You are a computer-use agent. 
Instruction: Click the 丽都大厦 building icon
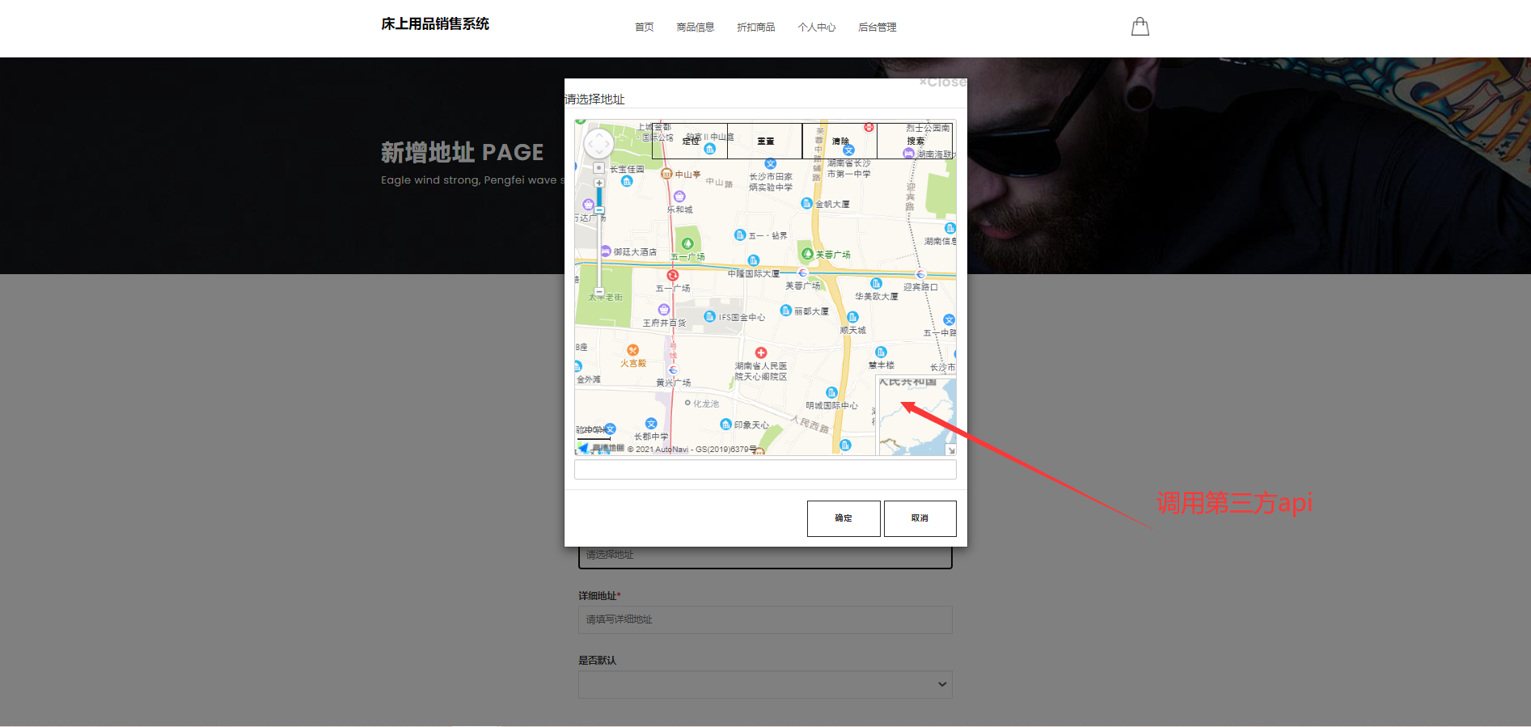(x=785, y=311)
